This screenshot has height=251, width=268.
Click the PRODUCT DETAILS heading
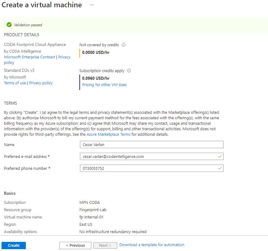coord(22,35)
